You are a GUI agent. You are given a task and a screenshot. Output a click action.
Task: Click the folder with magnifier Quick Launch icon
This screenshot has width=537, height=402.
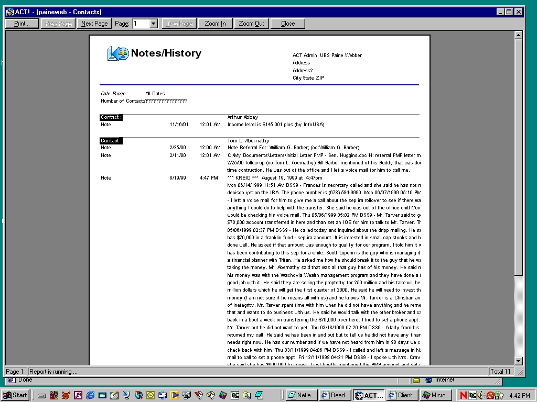coord(247,396)
